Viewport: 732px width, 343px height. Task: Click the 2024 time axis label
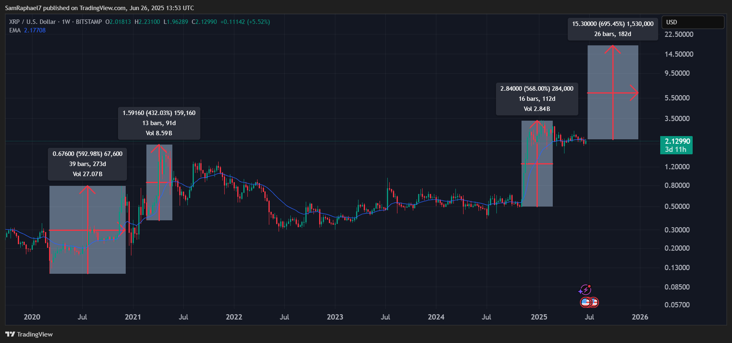click(436, 317)
